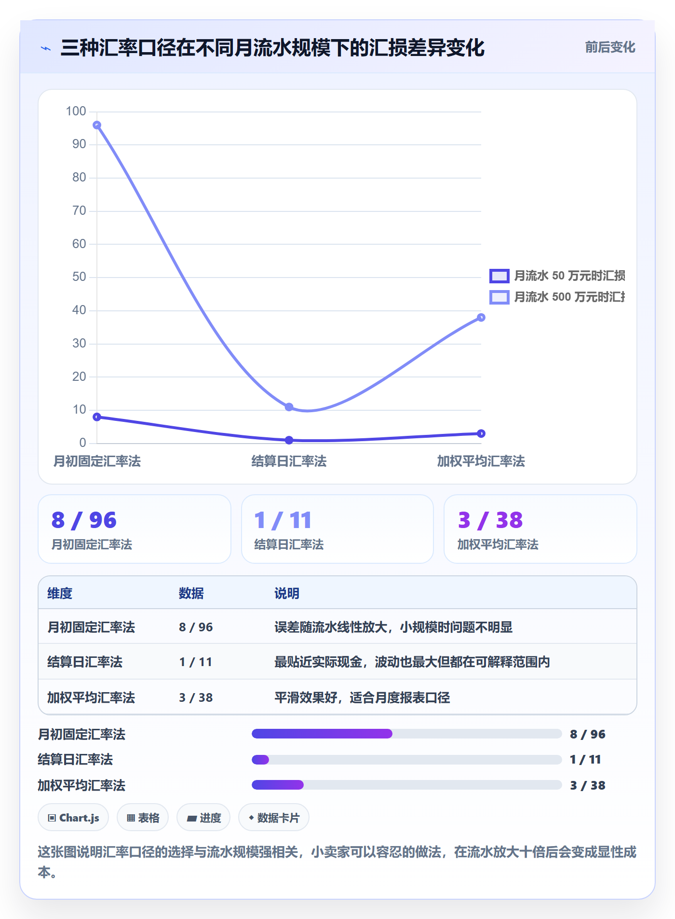Click x-axis label 月初固定汇率法
This screenshot has width=675, height=919.
pyautogui.click(x=97, y=461)
